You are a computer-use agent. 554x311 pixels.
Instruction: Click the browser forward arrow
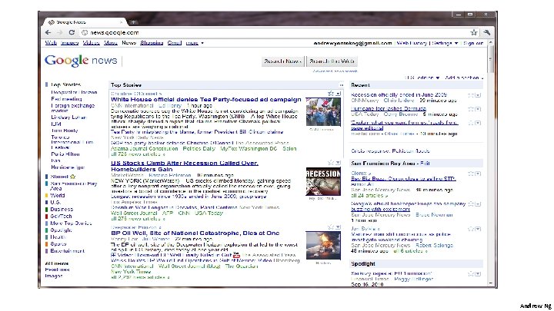point(60,32)
